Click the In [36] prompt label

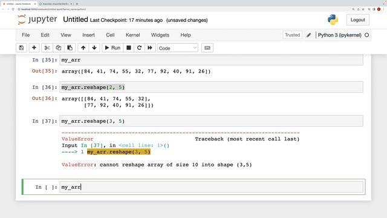pos(44,87)
